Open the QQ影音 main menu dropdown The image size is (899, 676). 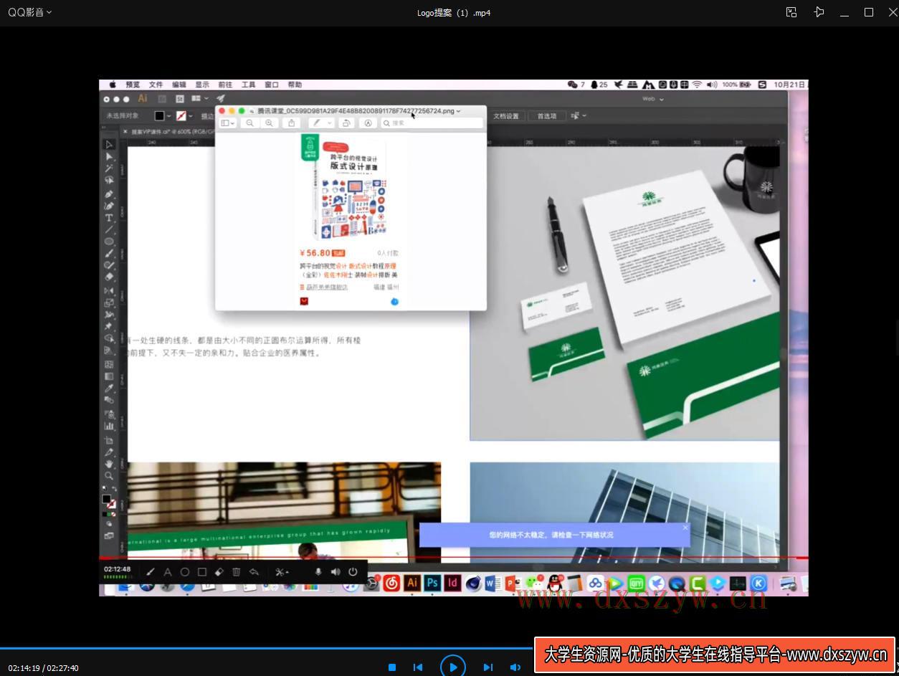pos(29,12)
